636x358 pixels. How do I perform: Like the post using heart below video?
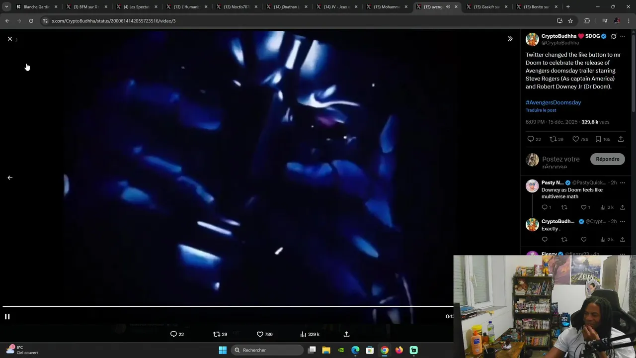tap(260, 334)
